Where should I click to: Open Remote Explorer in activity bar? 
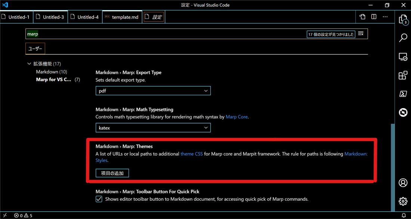pos(403,57)
